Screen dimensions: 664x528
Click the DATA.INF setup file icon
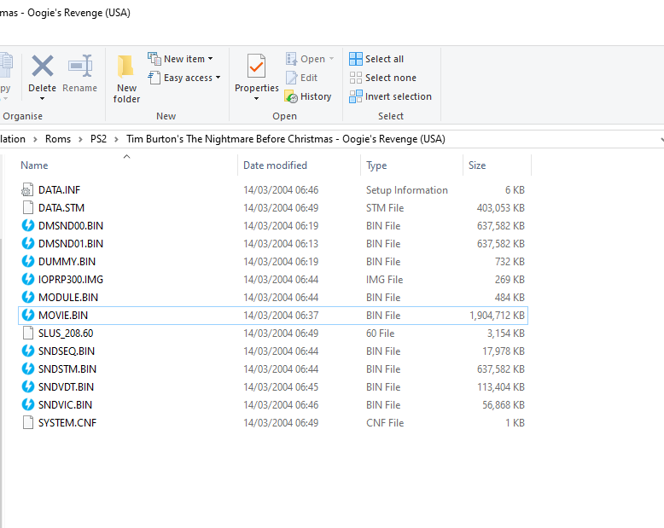[28, 190]
